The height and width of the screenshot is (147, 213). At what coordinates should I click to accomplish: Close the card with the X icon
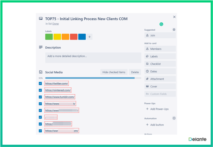point(174,17)
